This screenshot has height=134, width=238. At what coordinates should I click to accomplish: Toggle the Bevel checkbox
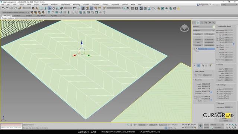pos(195,99)
